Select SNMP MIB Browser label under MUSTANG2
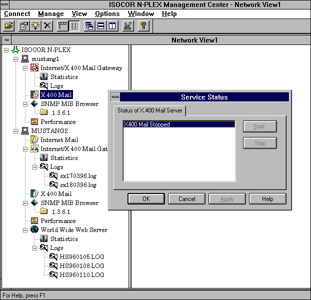The height and width of the screenshot is (300, 311). (x=69, y=203)
